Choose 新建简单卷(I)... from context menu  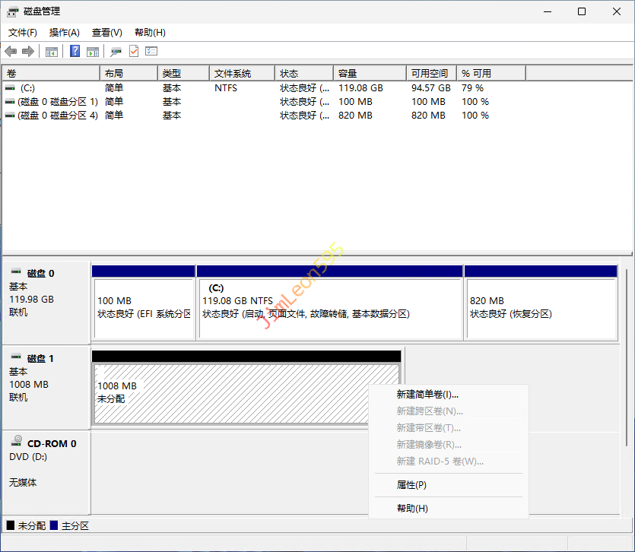(427, 395)
